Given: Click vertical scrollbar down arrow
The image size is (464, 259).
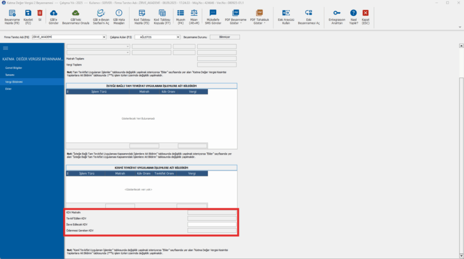Looking at the screenshot, I should coord(461,256).
